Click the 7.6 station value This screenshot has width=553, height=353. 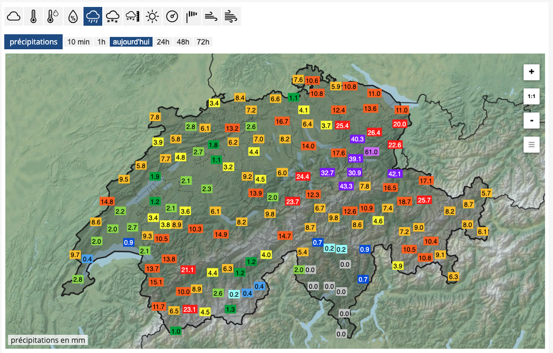tap(298, 80)
